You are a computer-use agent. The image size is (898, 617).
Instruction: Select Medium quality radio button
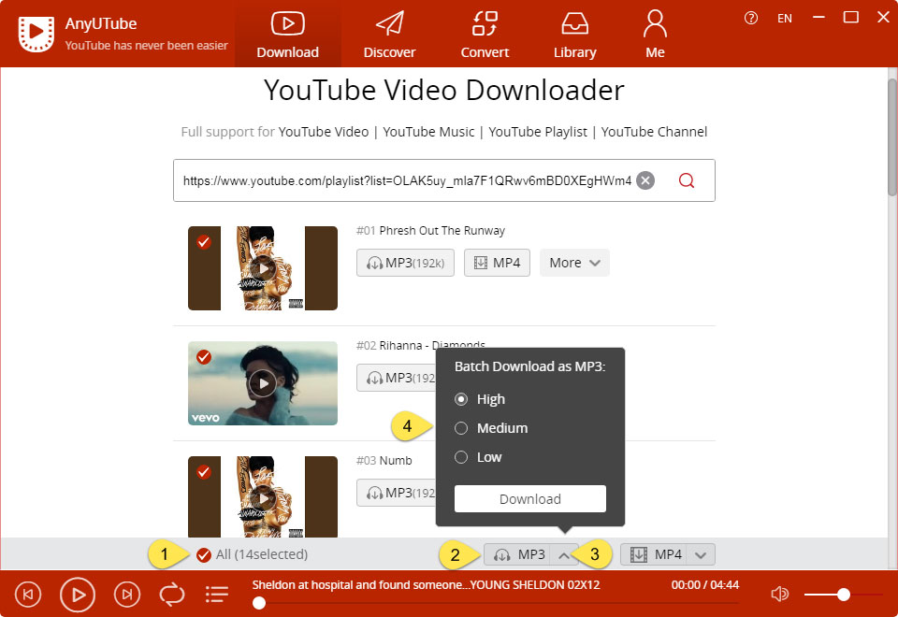click(461, 428)
